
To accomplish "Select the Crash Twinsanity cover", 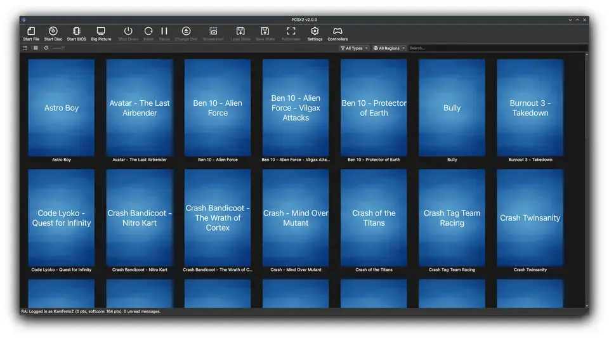I will 530,218.
